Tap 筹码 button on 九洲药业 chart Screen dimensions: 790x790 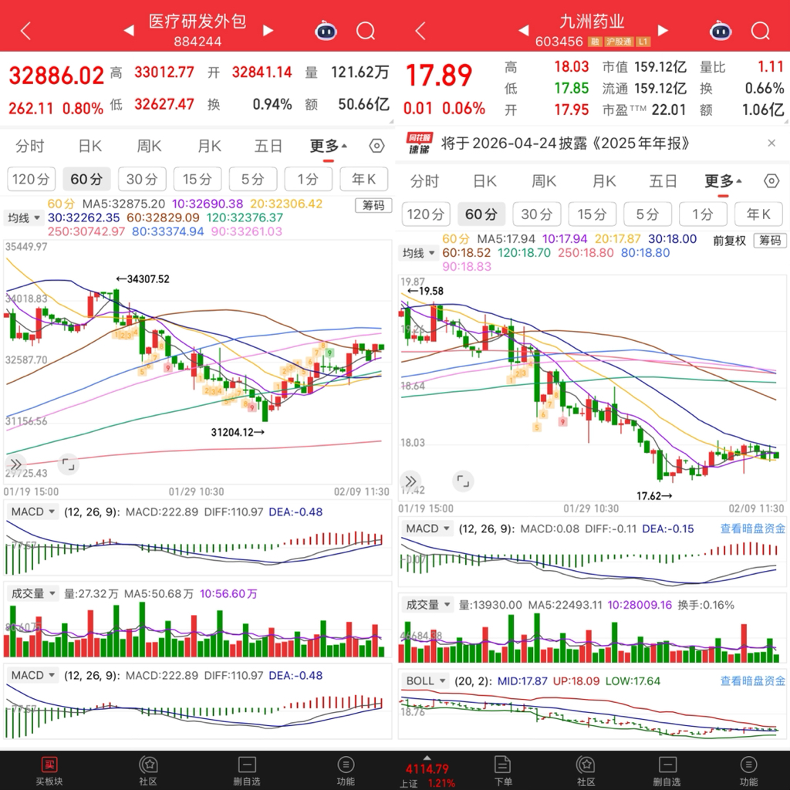pyautogui.click(x=770, y=241)
